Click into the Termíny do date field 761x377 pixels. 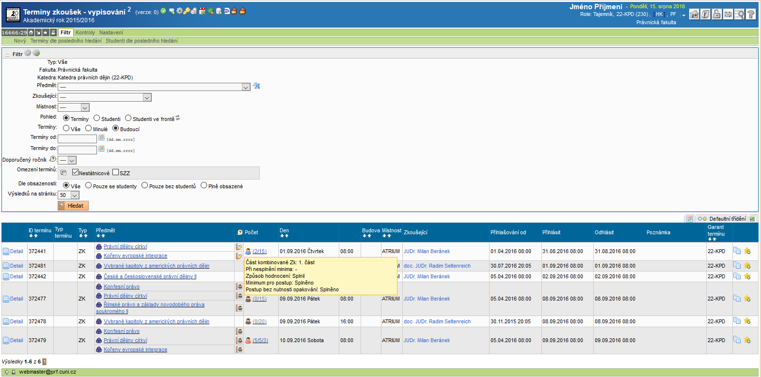point(77,150)
